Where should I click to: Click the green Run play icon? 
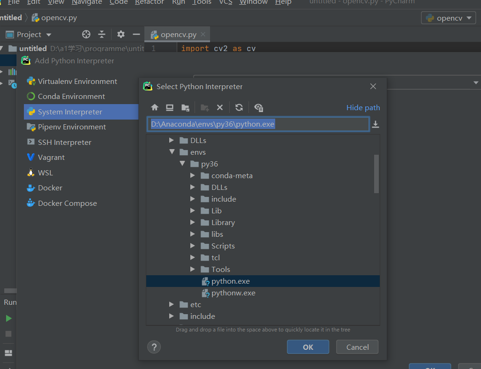pos(8,318)
